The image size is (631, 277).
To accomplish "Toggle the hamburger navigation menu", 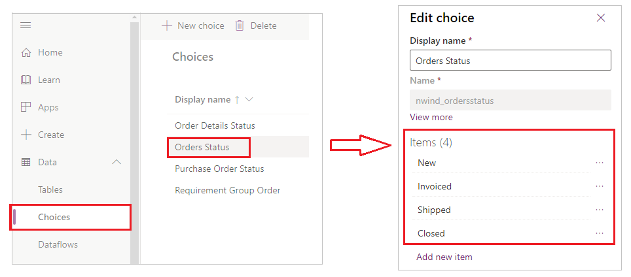I will coord(26,25).
